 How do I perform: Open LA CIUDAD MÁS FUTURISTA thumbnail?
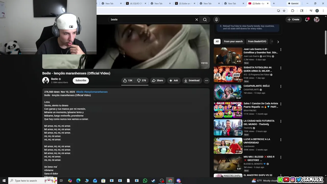pyautogui.click(x=228, y=127)
